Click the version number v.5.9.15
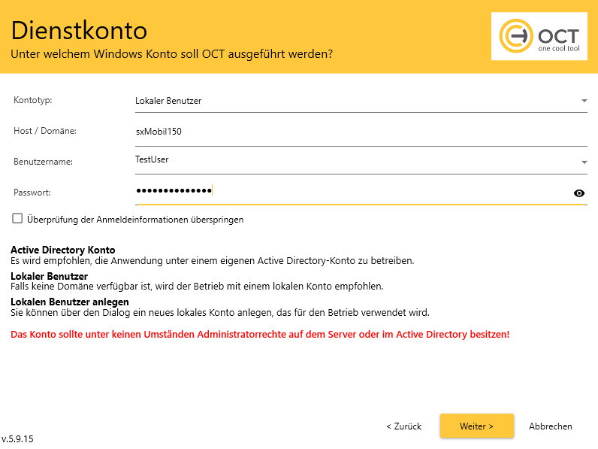 point(17,438)
